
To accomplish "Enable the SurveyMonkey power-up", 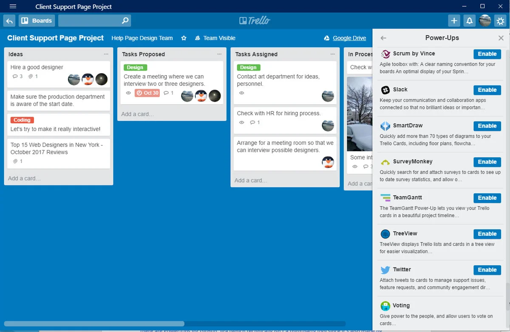I will point(487,162).
